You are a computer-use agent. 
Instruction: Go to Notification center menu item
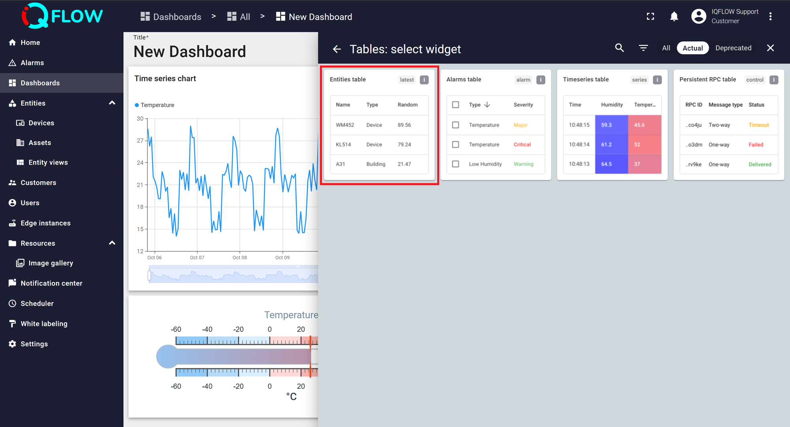tap(51, 283)
